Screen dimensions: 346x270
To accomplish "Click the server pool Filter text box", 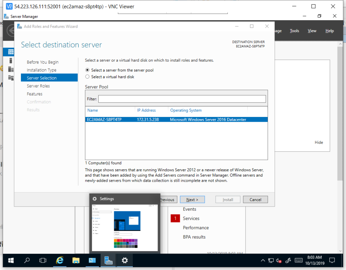I will 182,99.
